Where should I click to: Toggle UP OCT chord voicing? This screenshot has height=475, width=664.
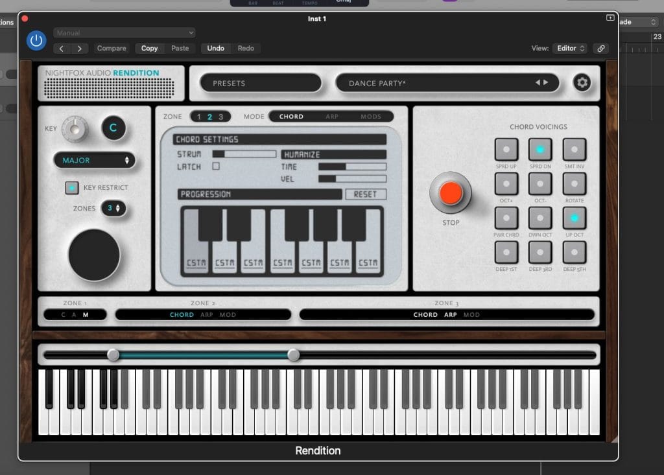pyautogui.click(x=575, y=218)
